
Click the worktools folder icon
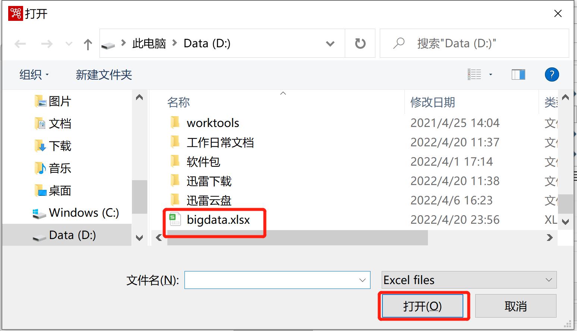tap(175, 122)
